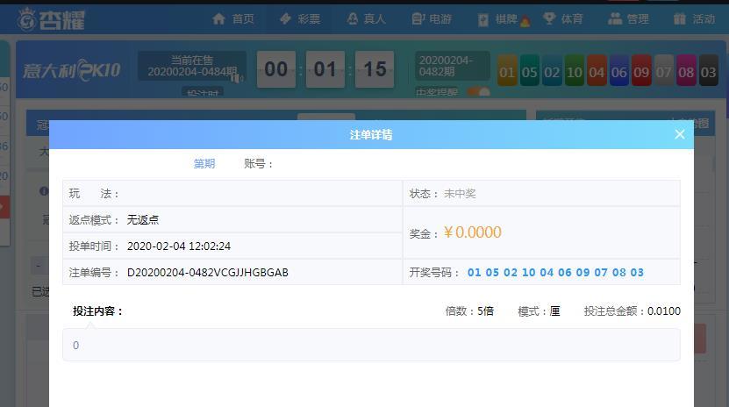Open the 活动 gift icon

tap(680, 19)
